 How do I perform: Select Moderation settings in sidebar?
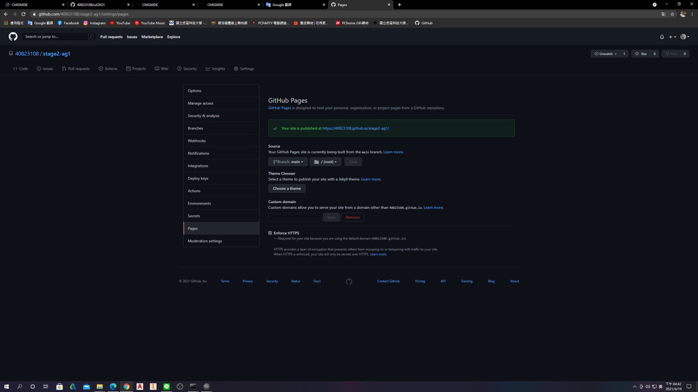(x=221, y=241)
